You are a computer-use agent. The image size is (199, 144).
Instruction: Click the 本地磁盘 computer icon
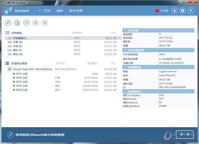tap(7, 33)
